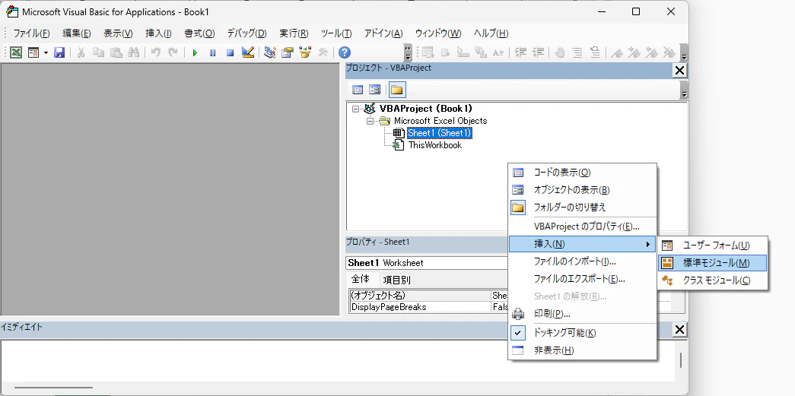Open the 挿入(I) menu in menu bar
795x396 pixels.
pyautogui.click(x=158, y=33)
